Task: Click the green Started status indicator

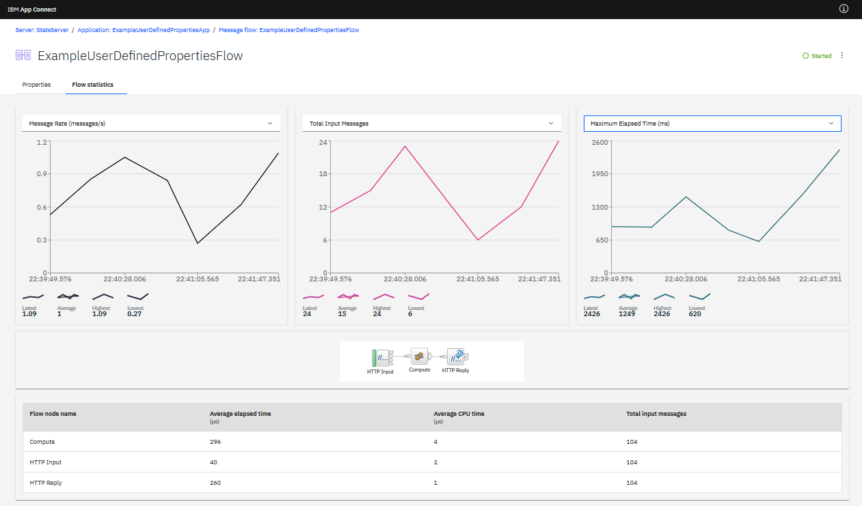Action: pyautogui.click(x=817, y=56)
